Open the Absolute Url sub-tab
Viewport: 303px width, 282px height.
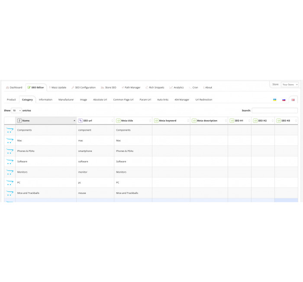tap(100, 99)
